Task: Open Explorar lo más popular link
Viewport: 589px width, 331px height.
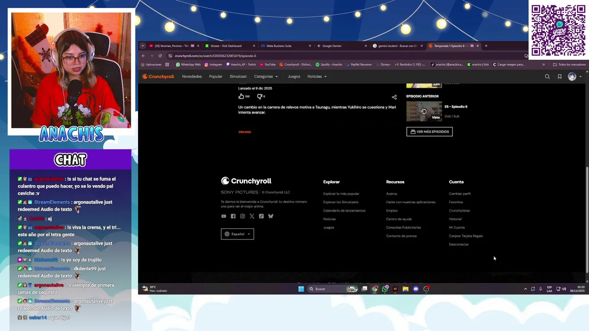Action: click(341, 194)
